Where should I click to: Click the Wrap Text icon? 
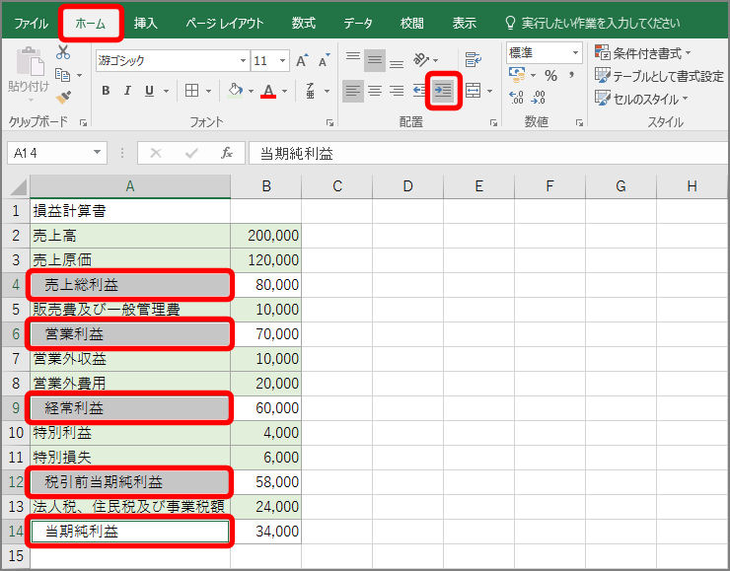pyautogui.click(x=473, y=59)
